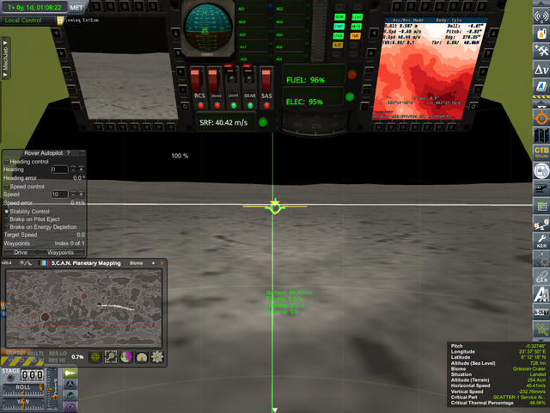Flip the BRAKE cockpit switch
The image size is (550, 413).
pos(214,80)
